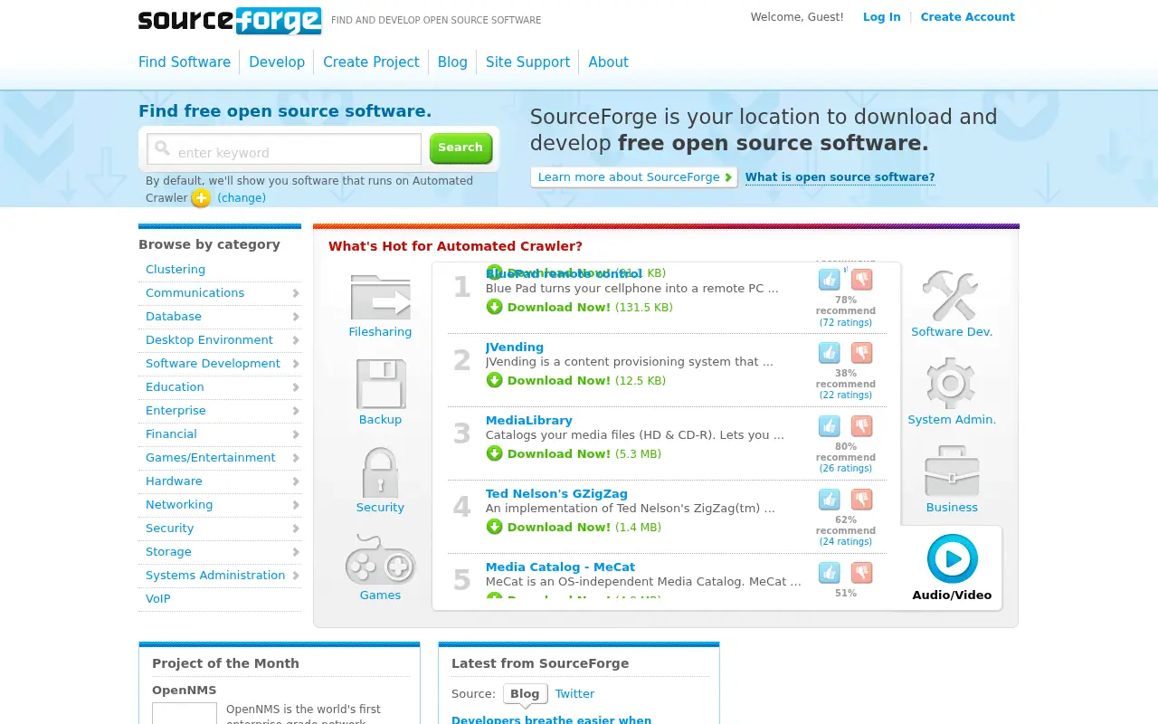1158x724 pixels.
Task: Select the Blog source tab
Action: [525, 694]
